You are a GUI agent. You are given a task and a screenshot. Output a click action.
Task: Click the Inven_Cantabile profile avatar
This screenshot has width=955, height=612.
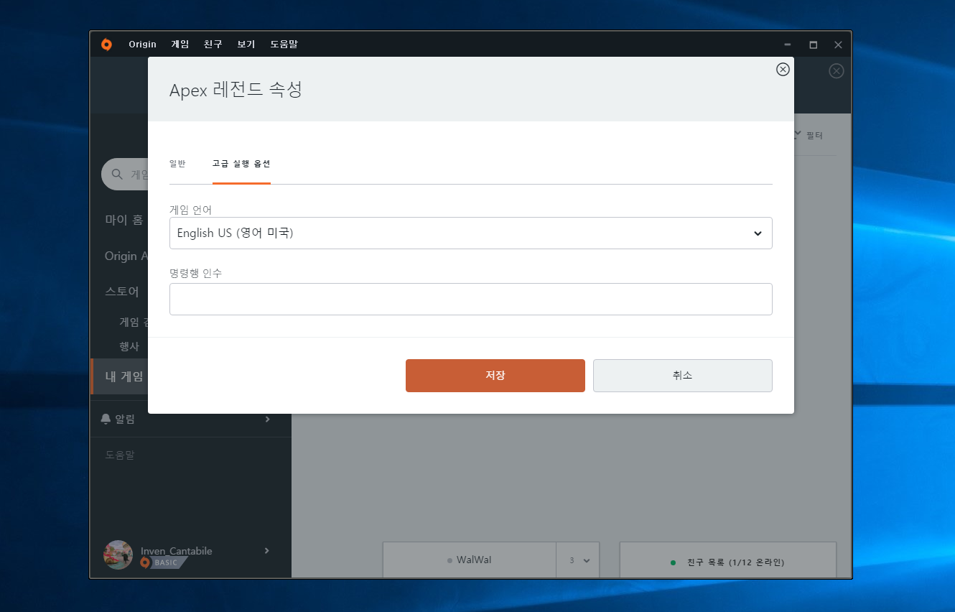tap(118, 555)
